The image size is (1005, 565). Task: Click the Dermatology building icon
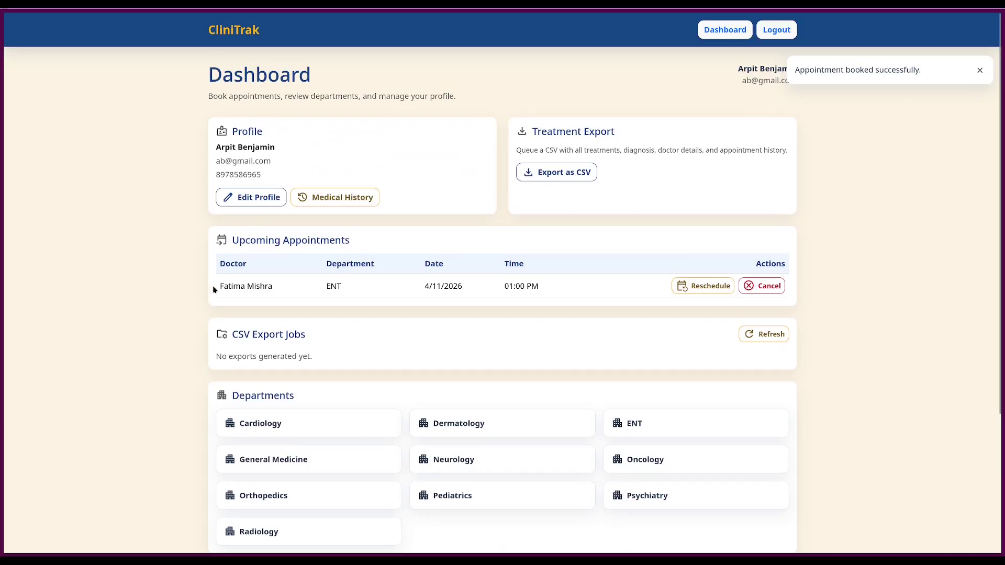423,423
